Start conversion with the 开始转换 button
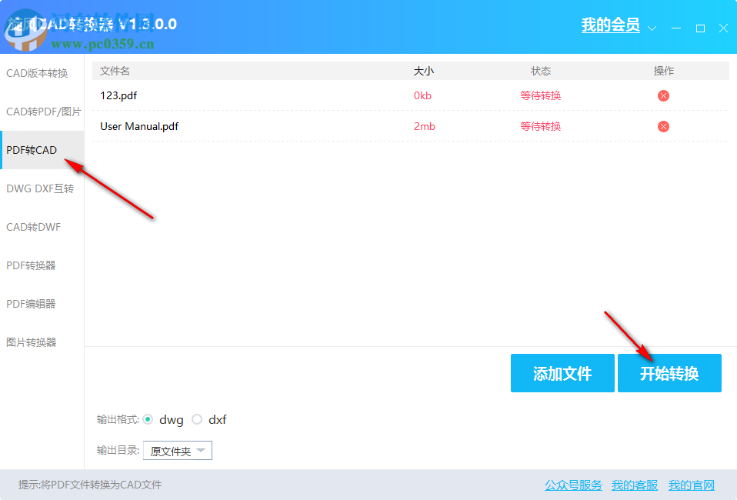737x500 pixels. coord(669,373)
